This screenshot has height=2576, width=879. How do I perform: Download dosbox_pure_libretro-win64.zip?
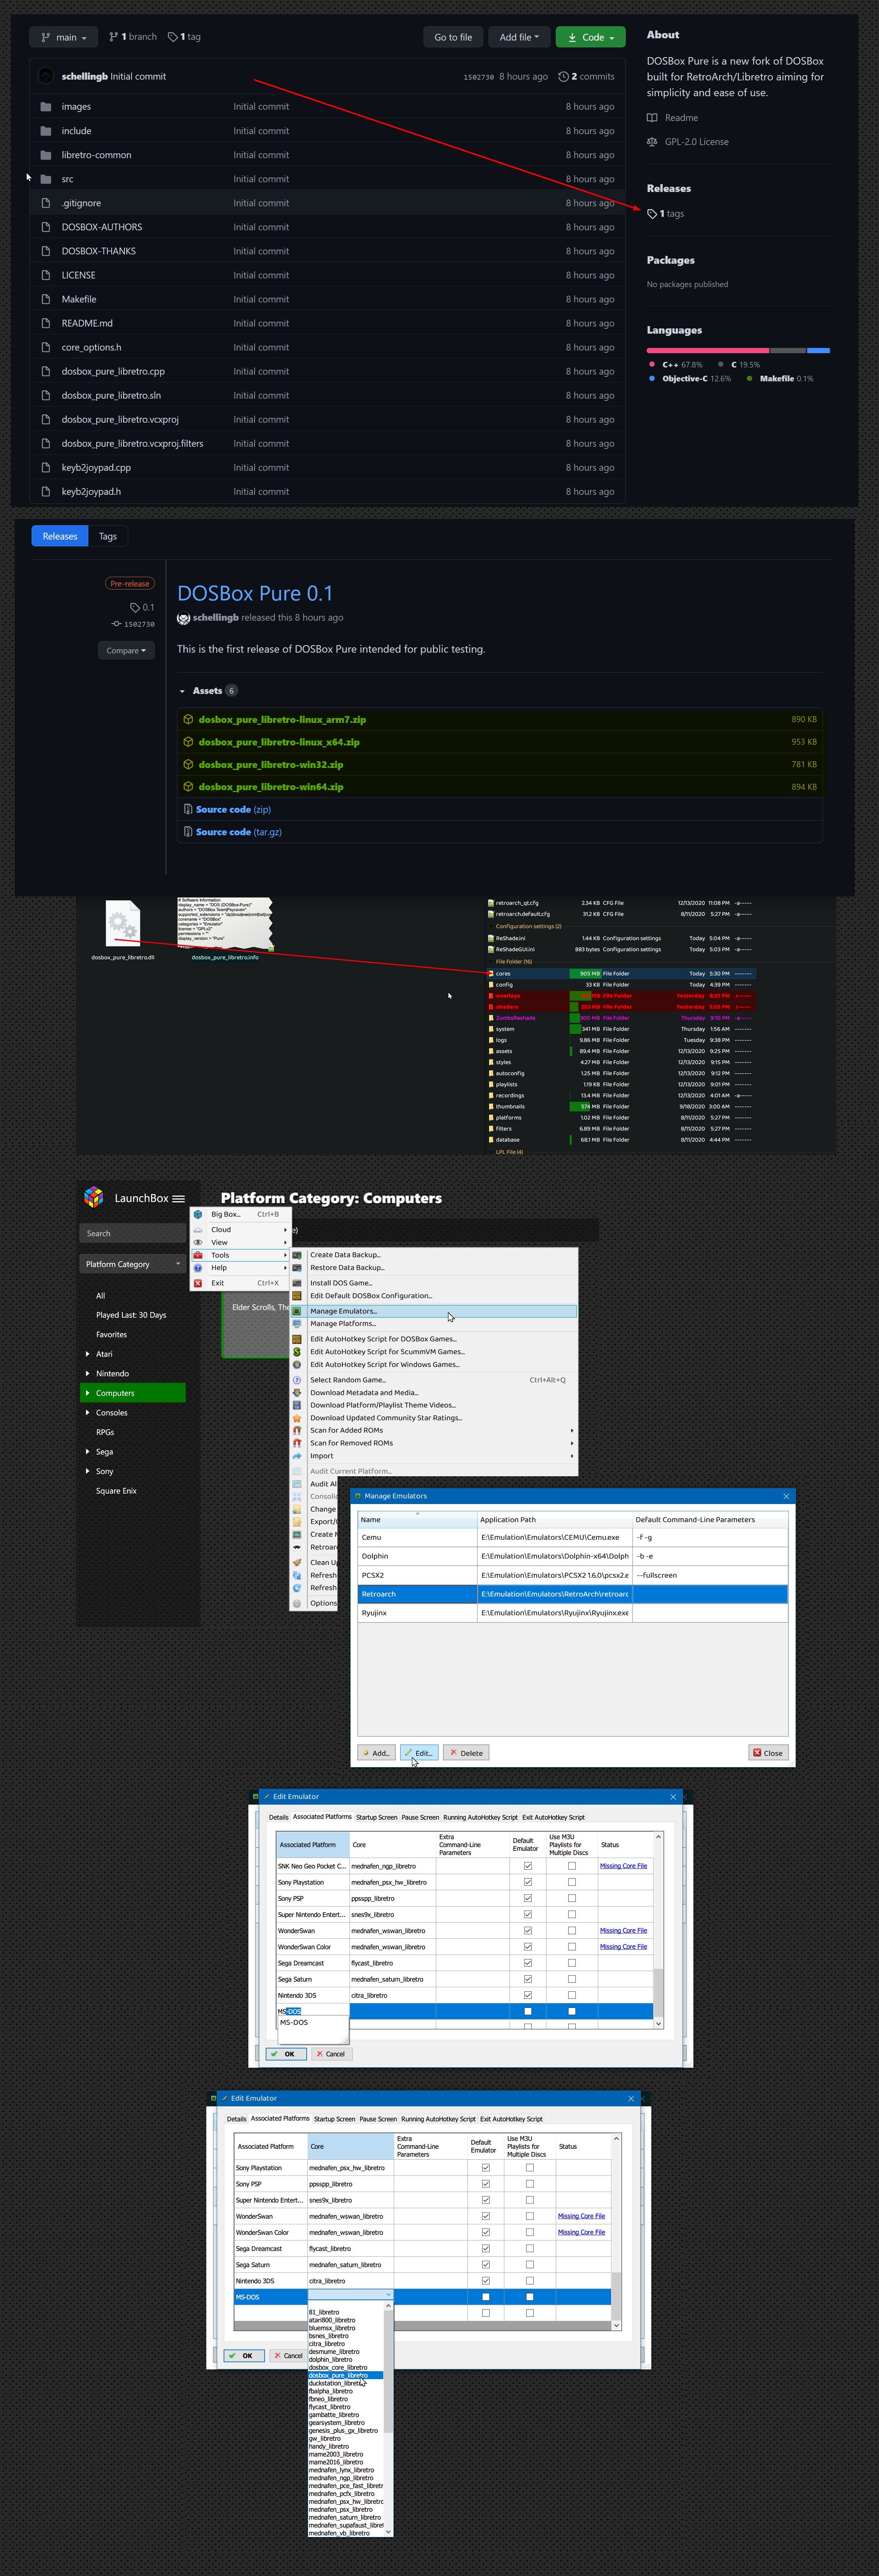271,787
